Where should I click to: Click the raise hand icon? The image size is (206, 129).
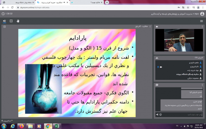click(18, 21)
